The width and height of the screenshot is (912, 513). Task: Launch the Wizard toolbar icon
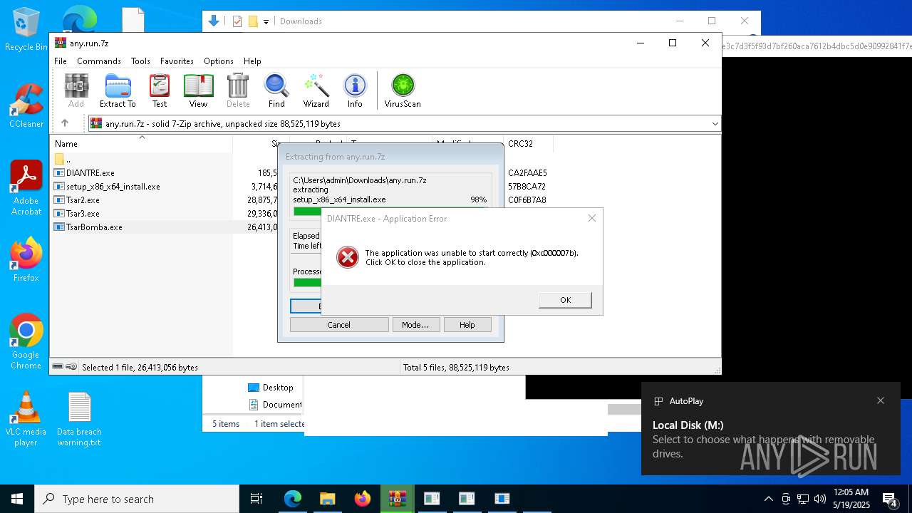tap(316, 90)
